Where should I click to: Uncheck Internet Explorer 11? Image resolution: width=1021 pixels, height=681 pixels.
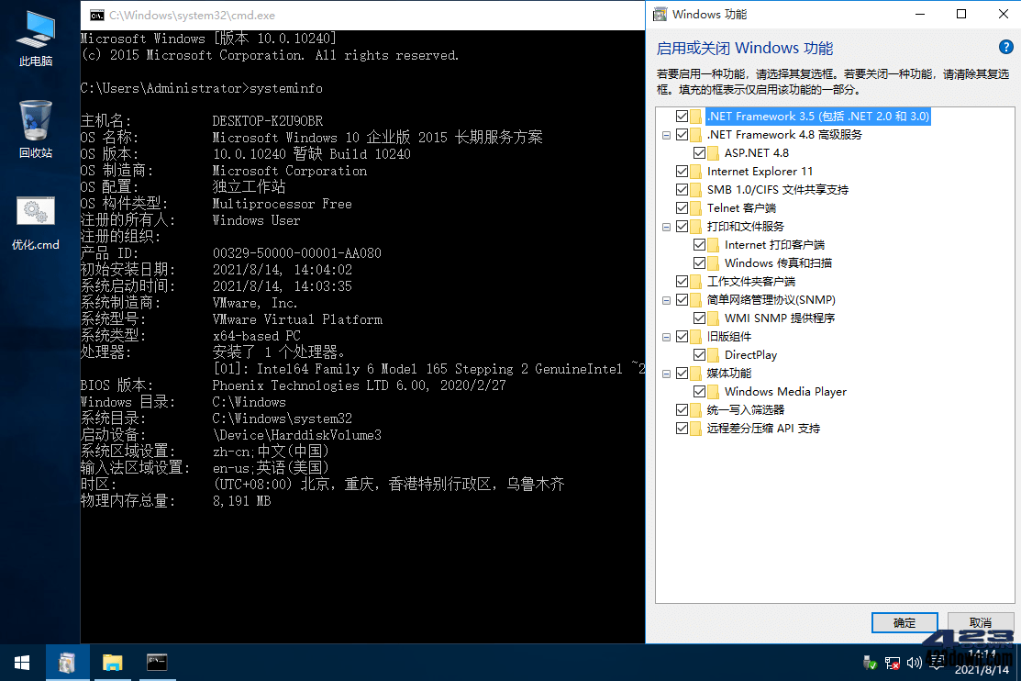pos(682,171)
